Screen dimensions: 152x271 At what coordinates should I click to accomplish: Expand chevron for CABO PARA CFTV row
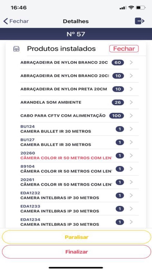point(131,116)
